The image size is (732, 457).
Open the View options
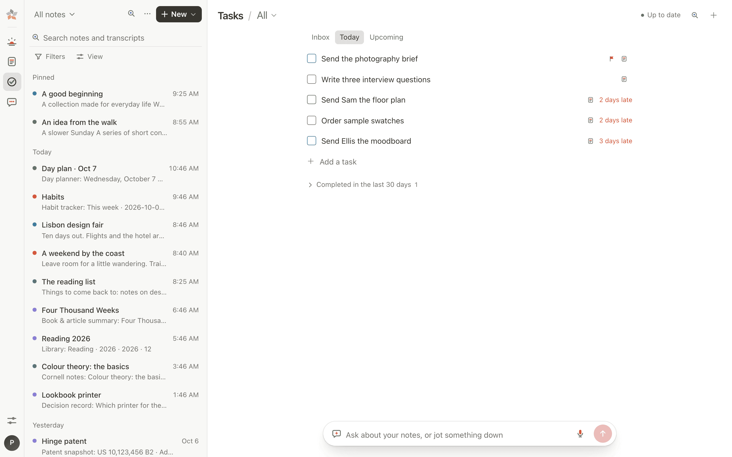(89, 57)
